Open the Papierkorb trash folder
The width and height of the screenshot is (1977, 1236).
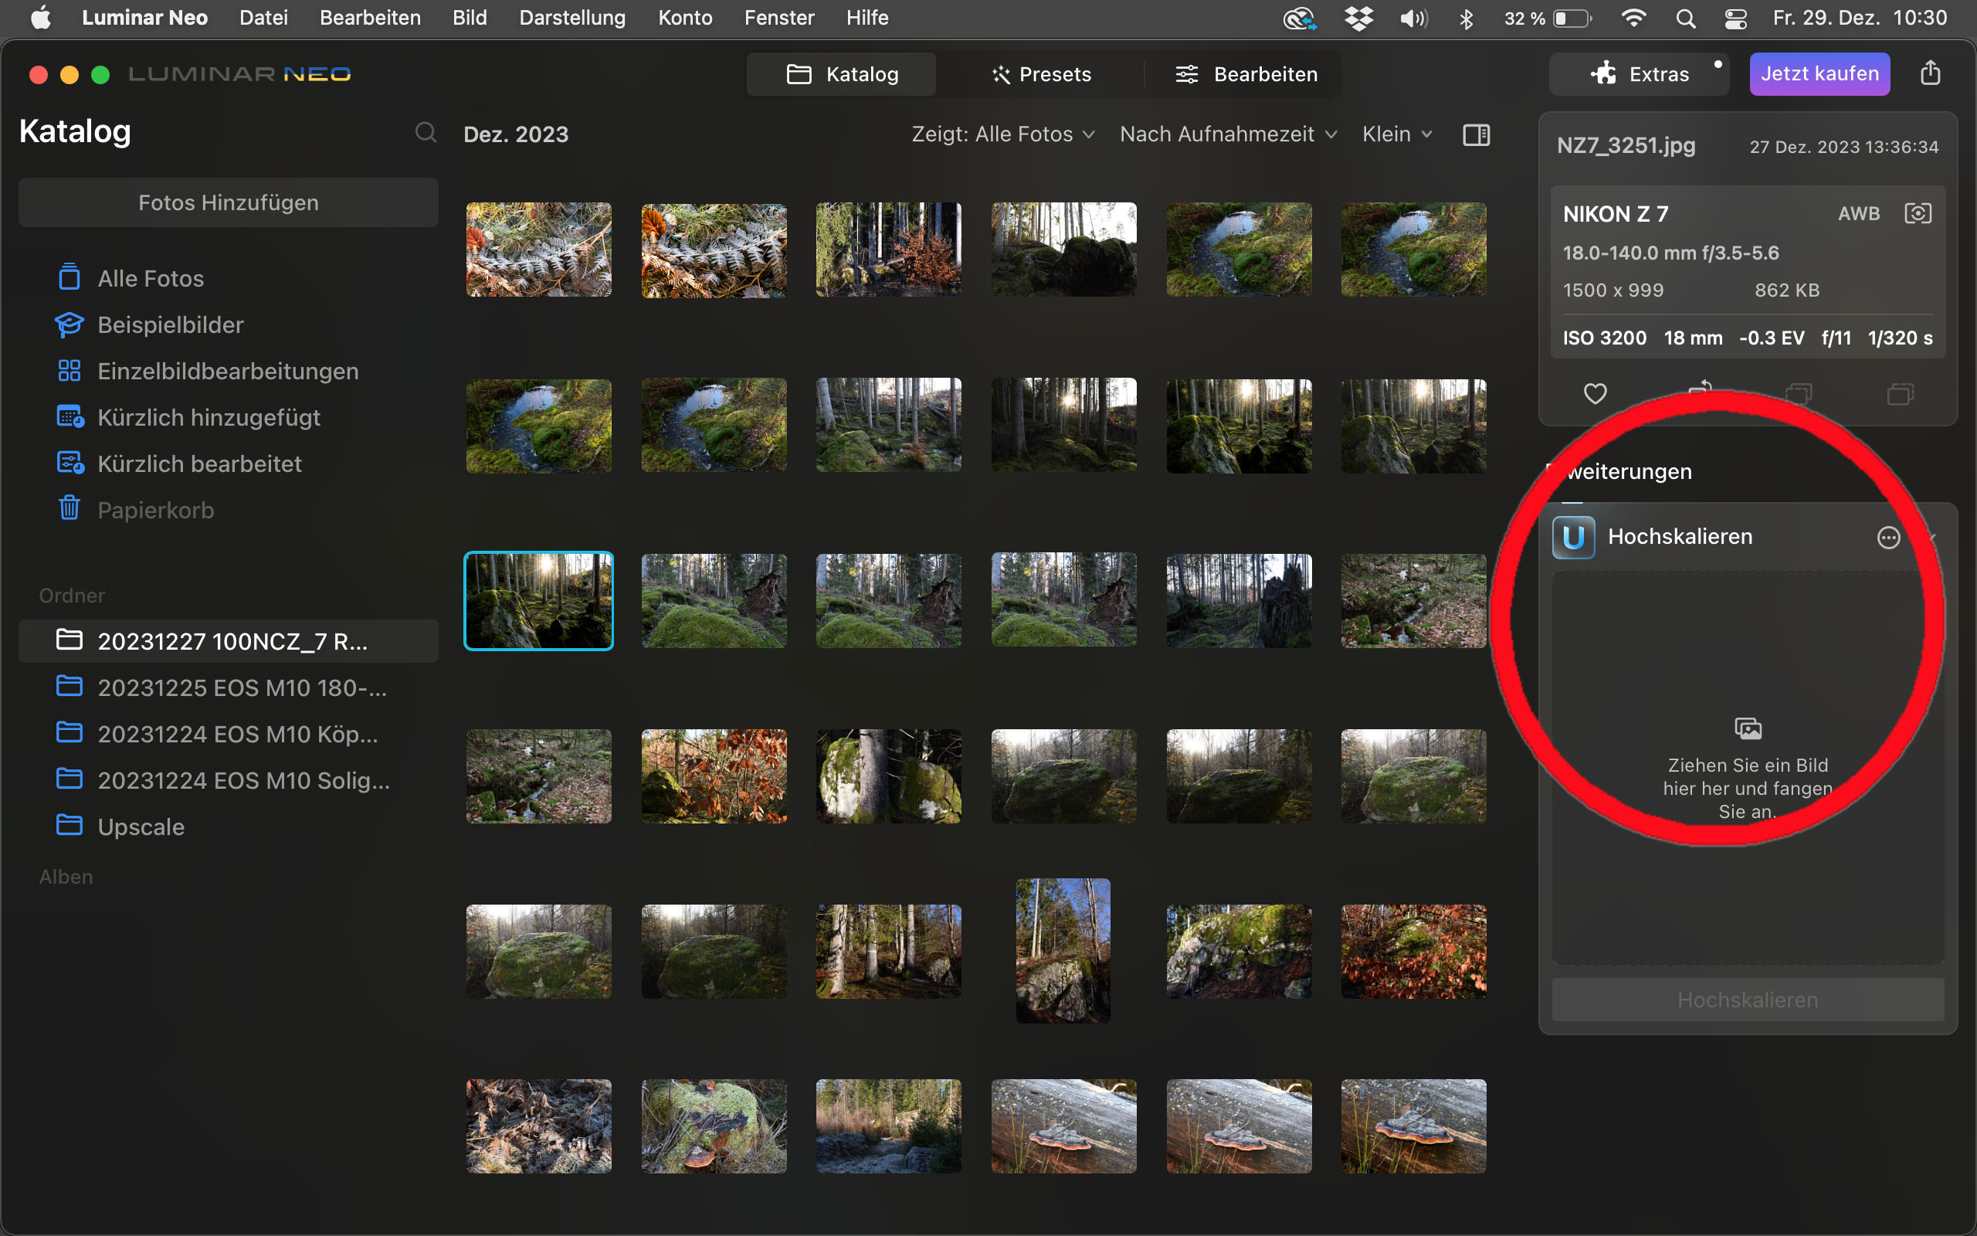[x=155, y=510]
